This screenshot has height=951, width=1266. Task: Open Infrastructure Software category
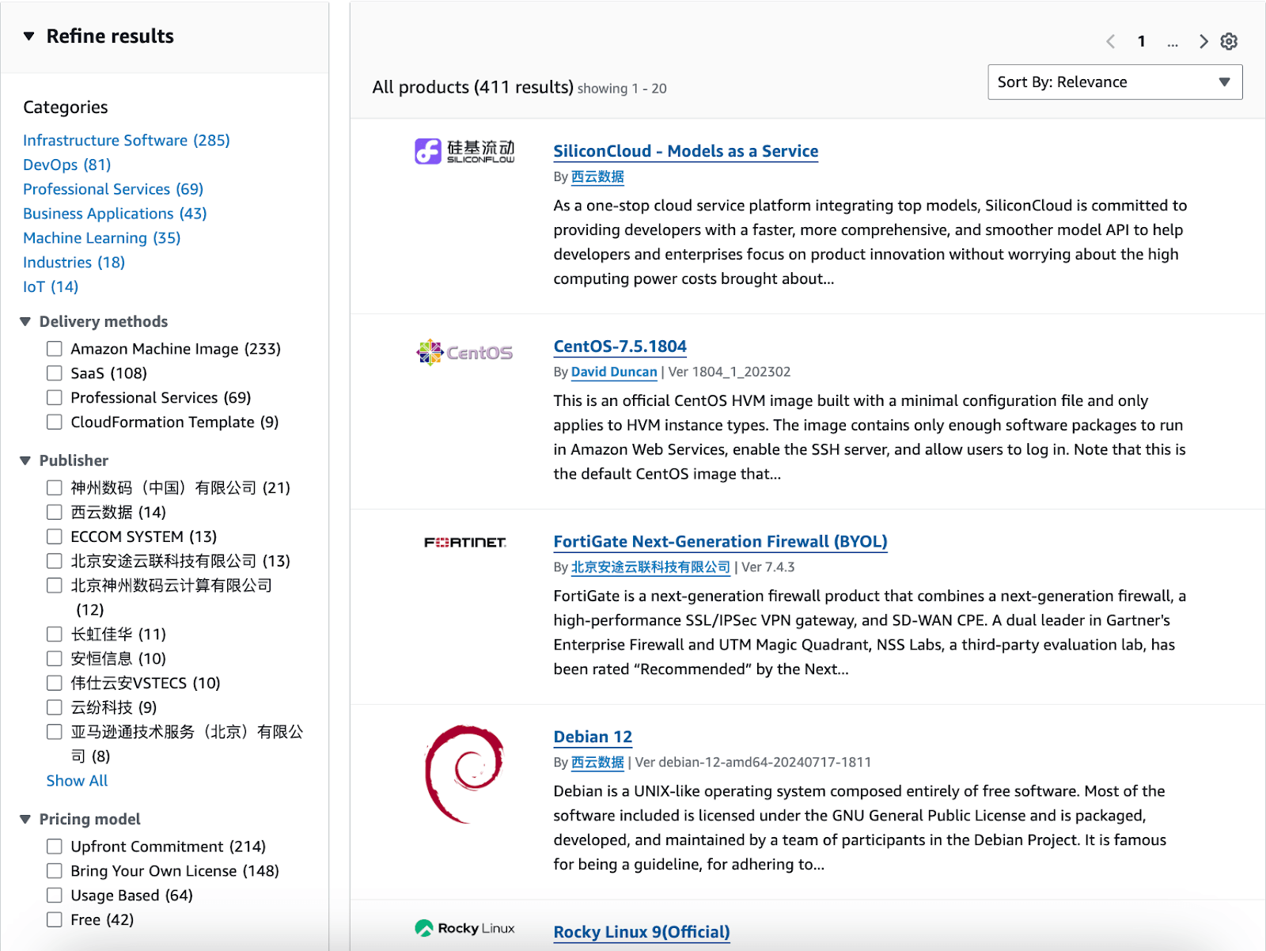coord(127,140)
